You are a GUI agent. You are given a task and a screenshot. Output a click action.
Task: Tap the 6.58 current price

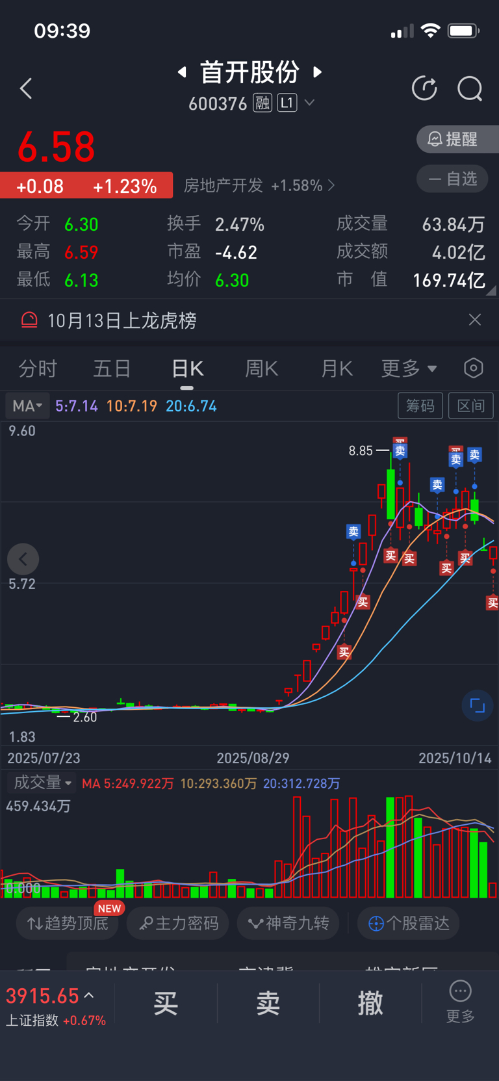[57, 147]
